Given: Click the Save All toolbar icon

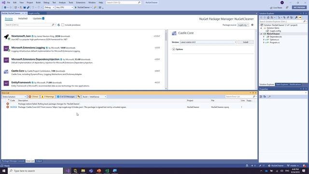Looking at the screenshot, I should [x=28, y=8].
